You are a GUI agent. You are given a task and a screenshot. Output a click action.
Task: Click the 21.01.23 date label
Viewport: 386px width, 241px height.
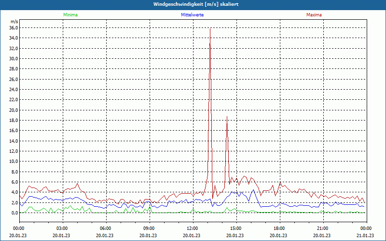click(x=365, y=235)
